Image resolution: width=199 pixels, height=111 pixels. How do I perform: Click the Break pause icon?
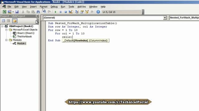click(61, 12)
